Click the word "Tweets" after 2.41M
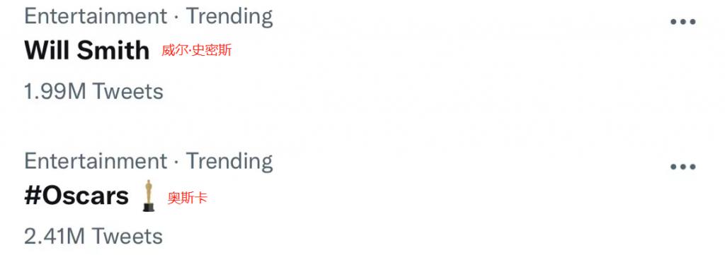725x255 pixels. (x=127, y=237)
